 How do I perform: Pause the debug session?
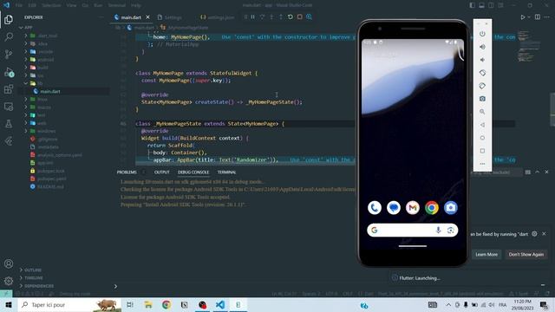pos(252,17)
